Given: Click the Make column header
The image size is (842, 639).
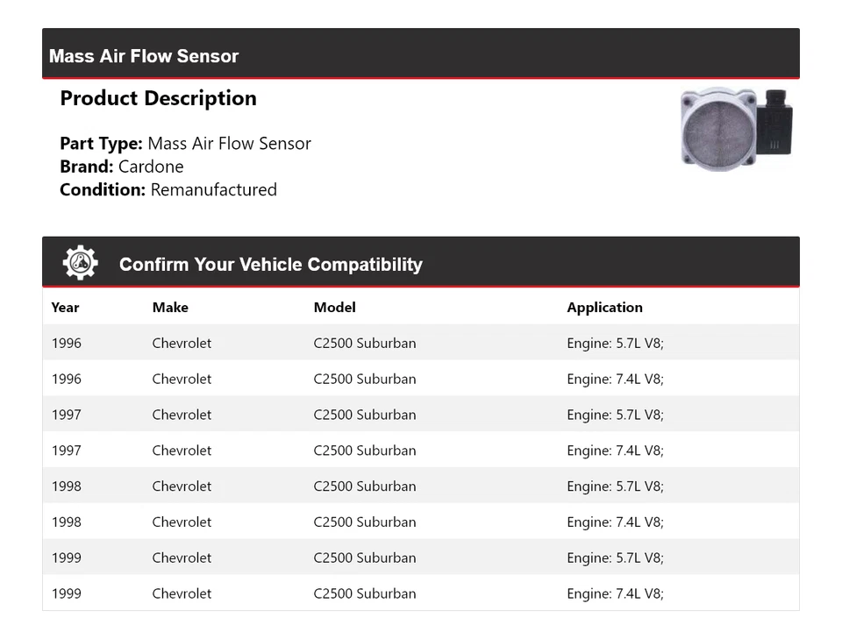Looking at the screenshot, I should click(170, 308).
